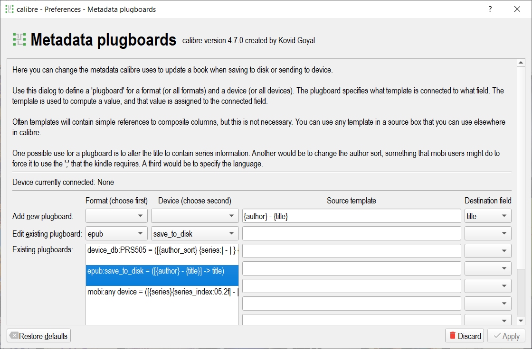Open the 'save_to_disk' device dropdown
Viewport: 532px width, 349px height.
pyautogui.click(x=195, y=233)
